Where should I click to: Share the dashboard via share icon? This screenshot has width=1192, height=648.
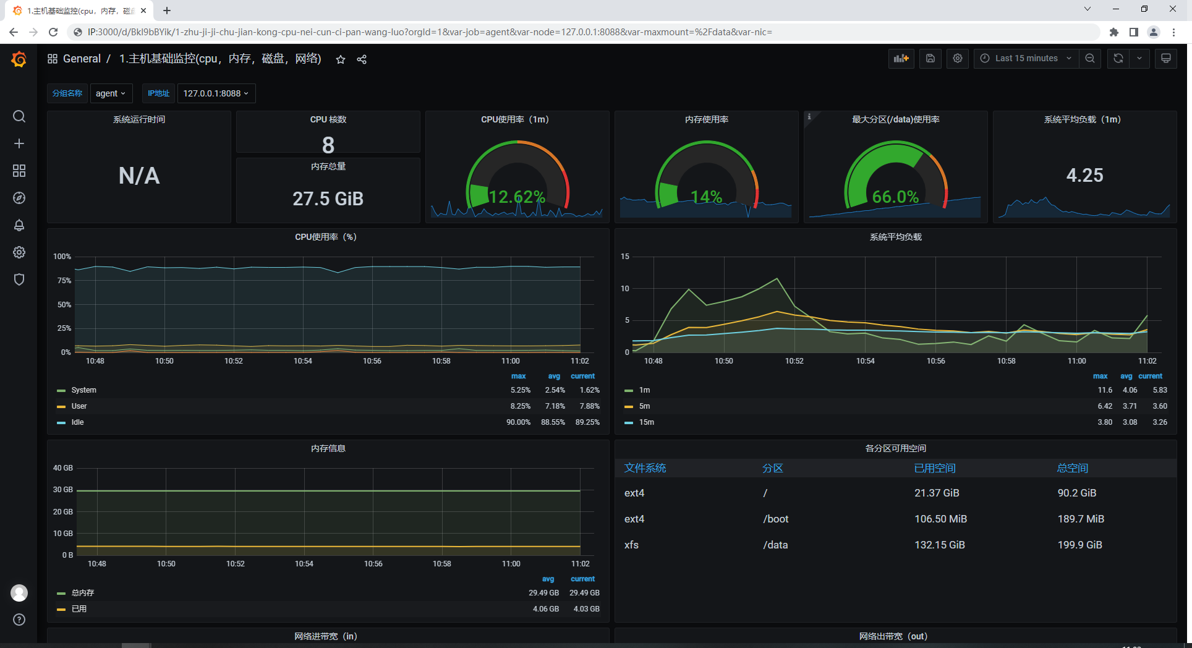point(362,59)
